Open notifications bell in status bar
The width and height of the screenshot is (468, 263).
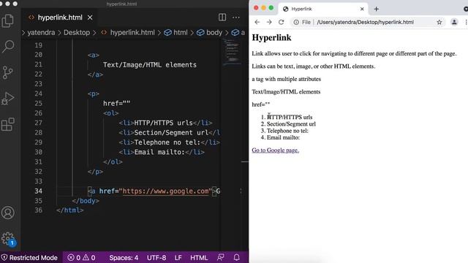(236, 258)
